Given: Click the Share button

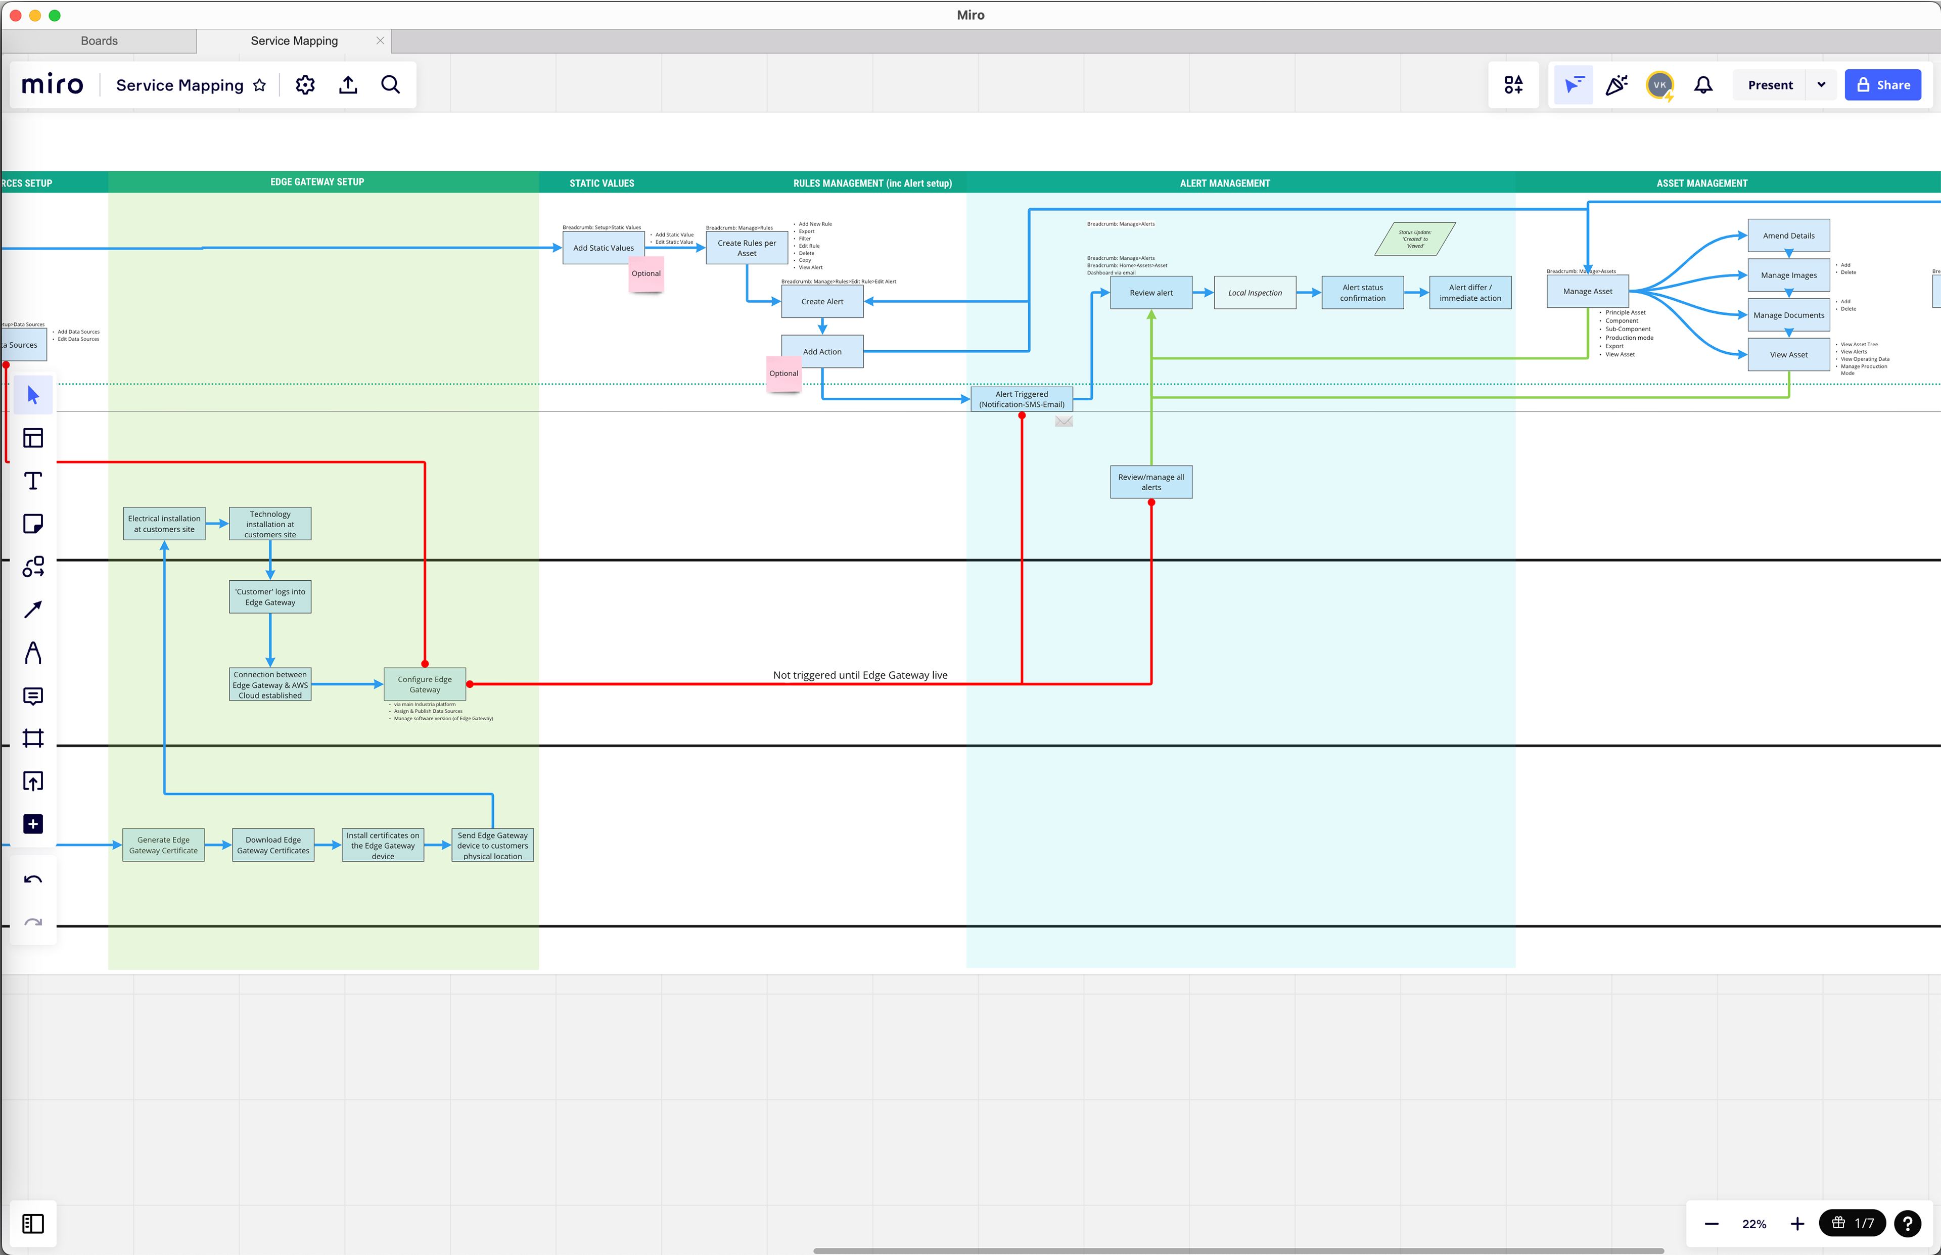Looking at the screenshot, I should (x=1882, y=85).
